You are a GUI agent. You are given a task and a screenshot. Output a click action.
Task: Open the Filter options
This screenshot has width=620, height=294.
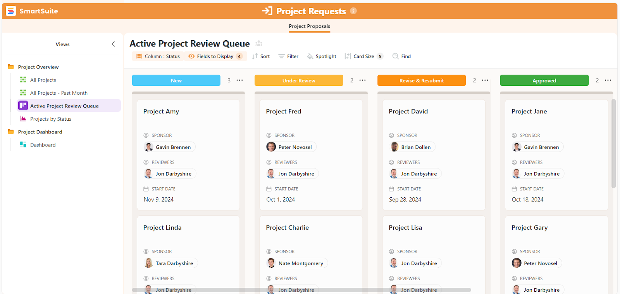pos(288,56)
